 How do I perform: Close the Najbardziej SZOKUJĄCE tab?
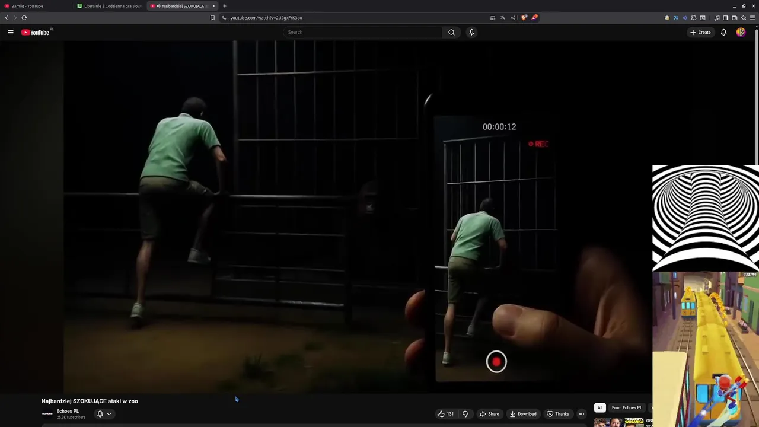pyautogui.click(x=213, y=6)
